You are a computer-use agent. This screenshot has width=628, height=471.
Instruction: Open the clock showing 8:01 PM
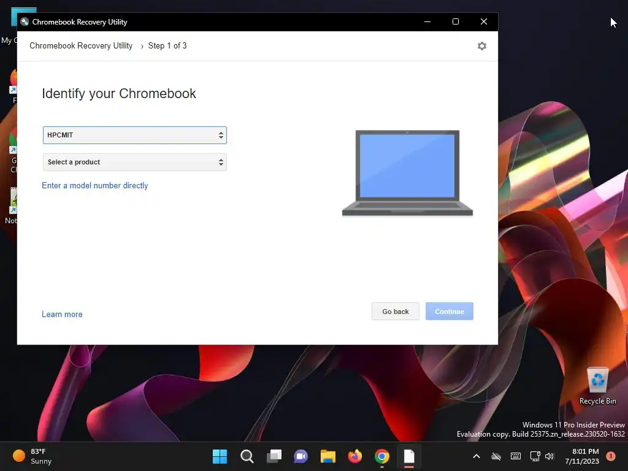582,456
